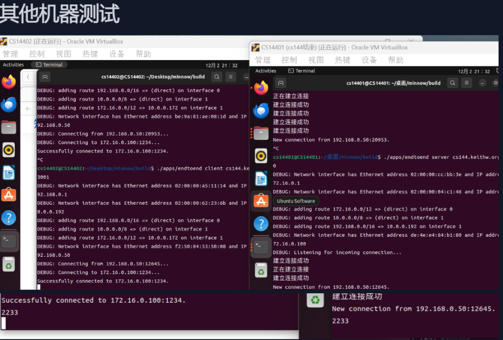Launch Rhythmbox in the CS14402 VM dock
Image resolution: width=503 pixels, height=340 pixels.
(x=9, y=150)
